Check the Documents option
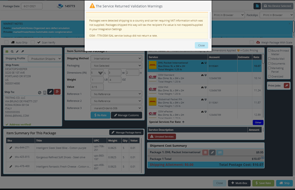295x190 pixels. (270, 63)
